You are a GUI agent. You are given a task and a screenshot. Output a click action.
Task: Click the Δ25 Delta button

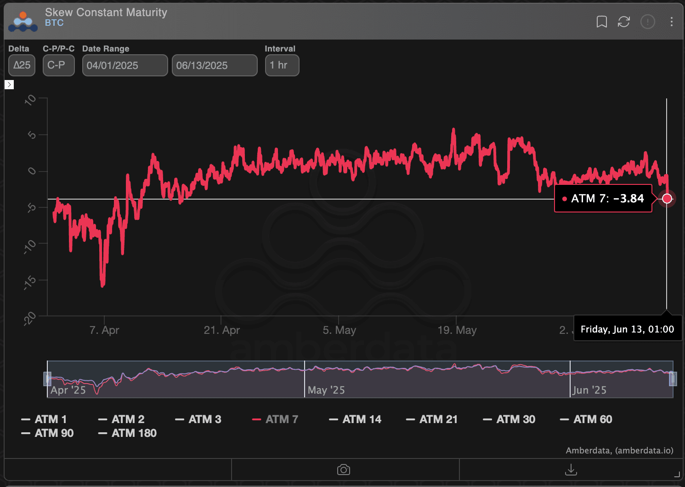click(22, 65)
